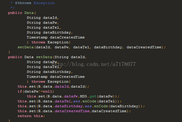The height and width of the screenshot is (122, 182).
Task: Click 'Timestamp dataCreatedTime' in the setData method signature
Action: click(56, 77)
